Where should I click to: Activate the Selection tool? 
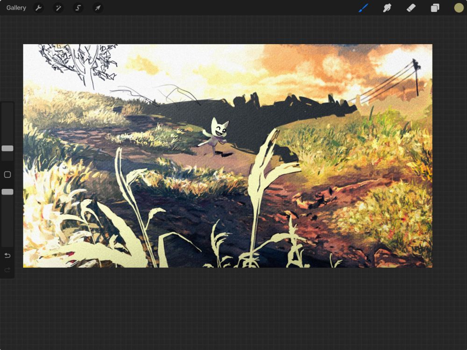pos(78,8)
